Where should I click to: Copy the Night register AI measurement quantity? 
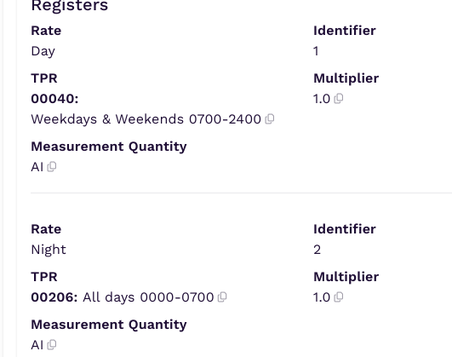tap(52, 345)
